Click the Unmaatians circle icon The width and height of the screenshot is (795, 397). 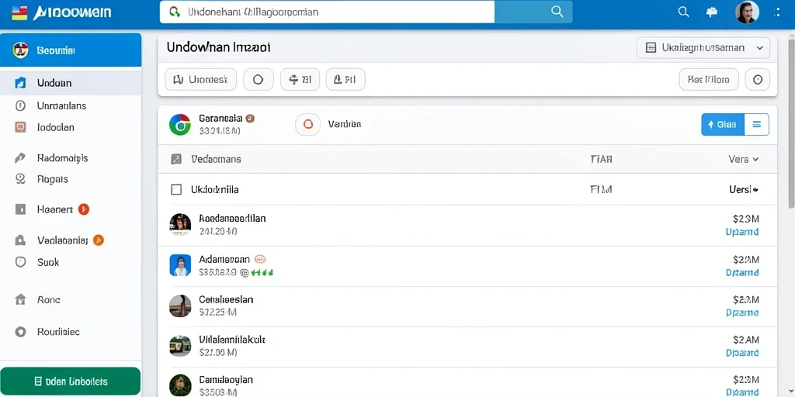click(20, 105)
